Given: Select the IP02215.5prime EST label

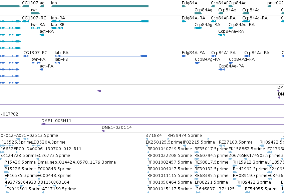Looking at the screenshot, I should click(199, 142).
